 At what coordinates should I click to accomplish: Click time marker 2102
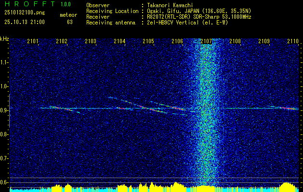click(62, 41)
